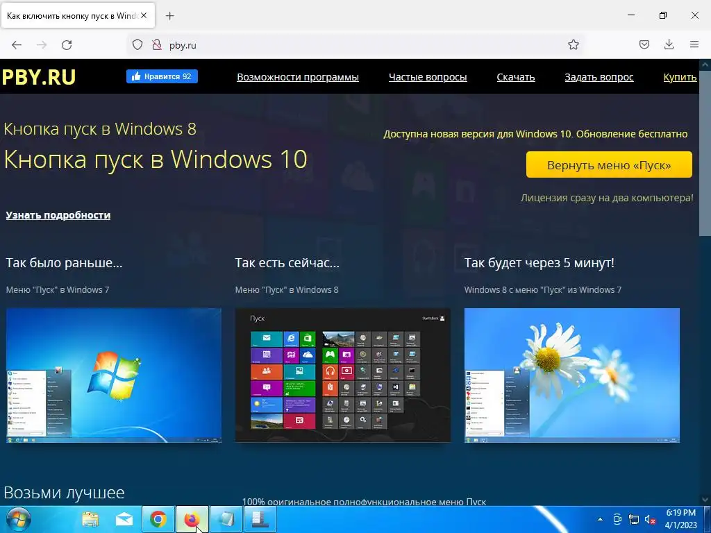The width and height of the screenshot is (711, 533).
Task: Click 'Возьми лучшее' heading
Action: [64, 492]
